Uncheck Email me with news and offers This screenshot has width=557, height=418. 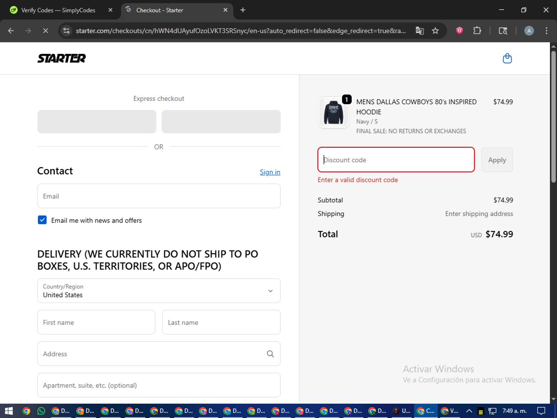click(42, 220)
